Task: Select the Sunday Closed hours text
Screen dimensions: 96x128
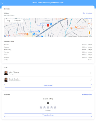Action: point(90,60)
